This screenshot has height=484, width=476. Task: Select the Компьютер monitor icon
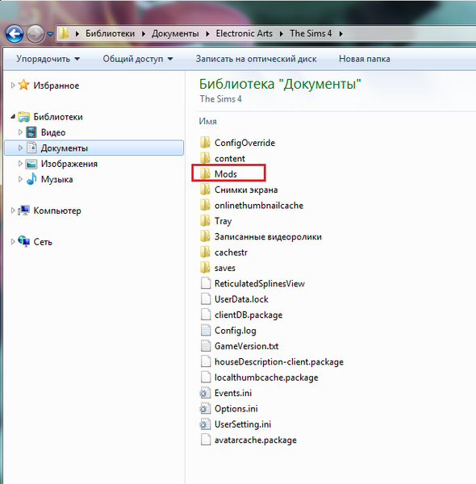point(23,211)
